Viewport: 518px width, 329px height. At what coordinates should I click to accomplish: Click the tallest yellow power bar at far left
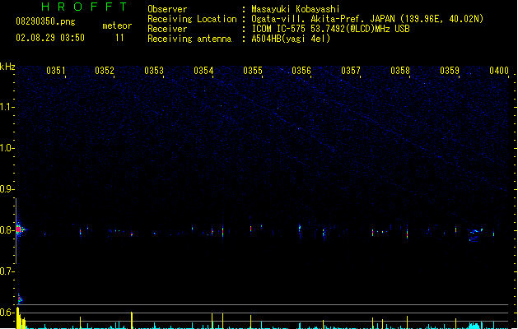coord(18,318)
